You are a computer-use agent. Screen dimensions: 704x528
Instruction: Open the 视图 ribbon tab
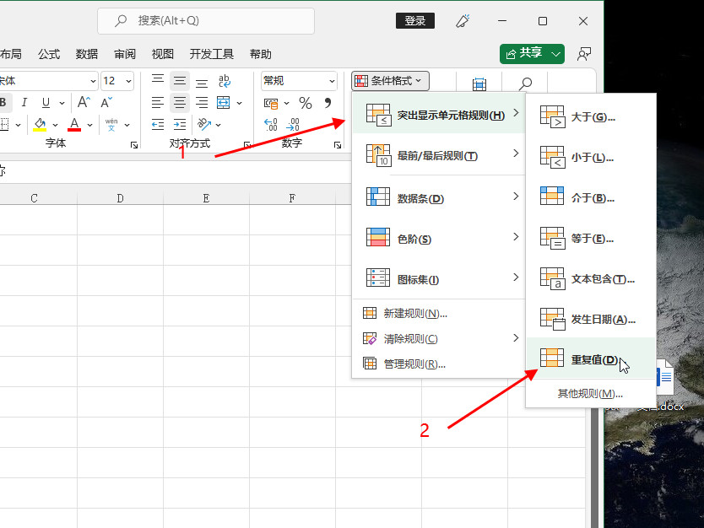click(x=163, y=54)
